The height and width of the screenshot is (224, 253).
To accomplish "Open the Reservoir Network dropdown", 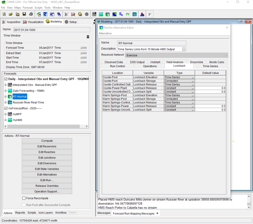I will pyautogui.click(x=177, y=55).
